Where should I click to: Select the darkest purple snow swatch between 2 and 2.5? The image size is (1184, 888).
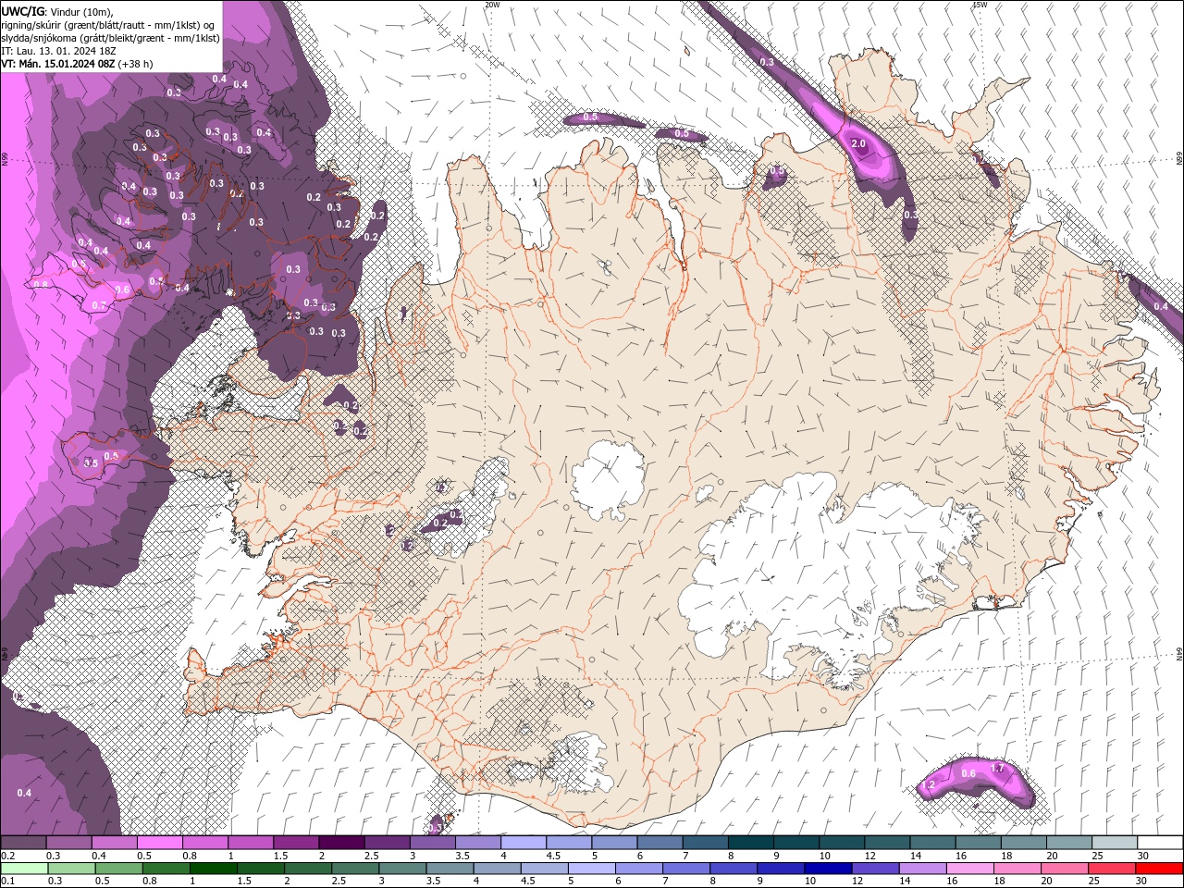point(341,843)
